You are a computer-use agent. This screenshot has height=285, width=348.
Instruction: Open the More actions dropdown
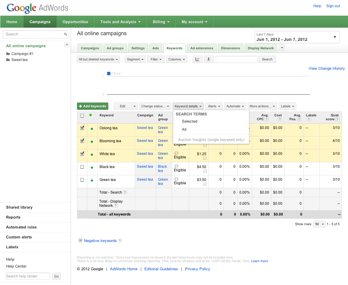262,106
